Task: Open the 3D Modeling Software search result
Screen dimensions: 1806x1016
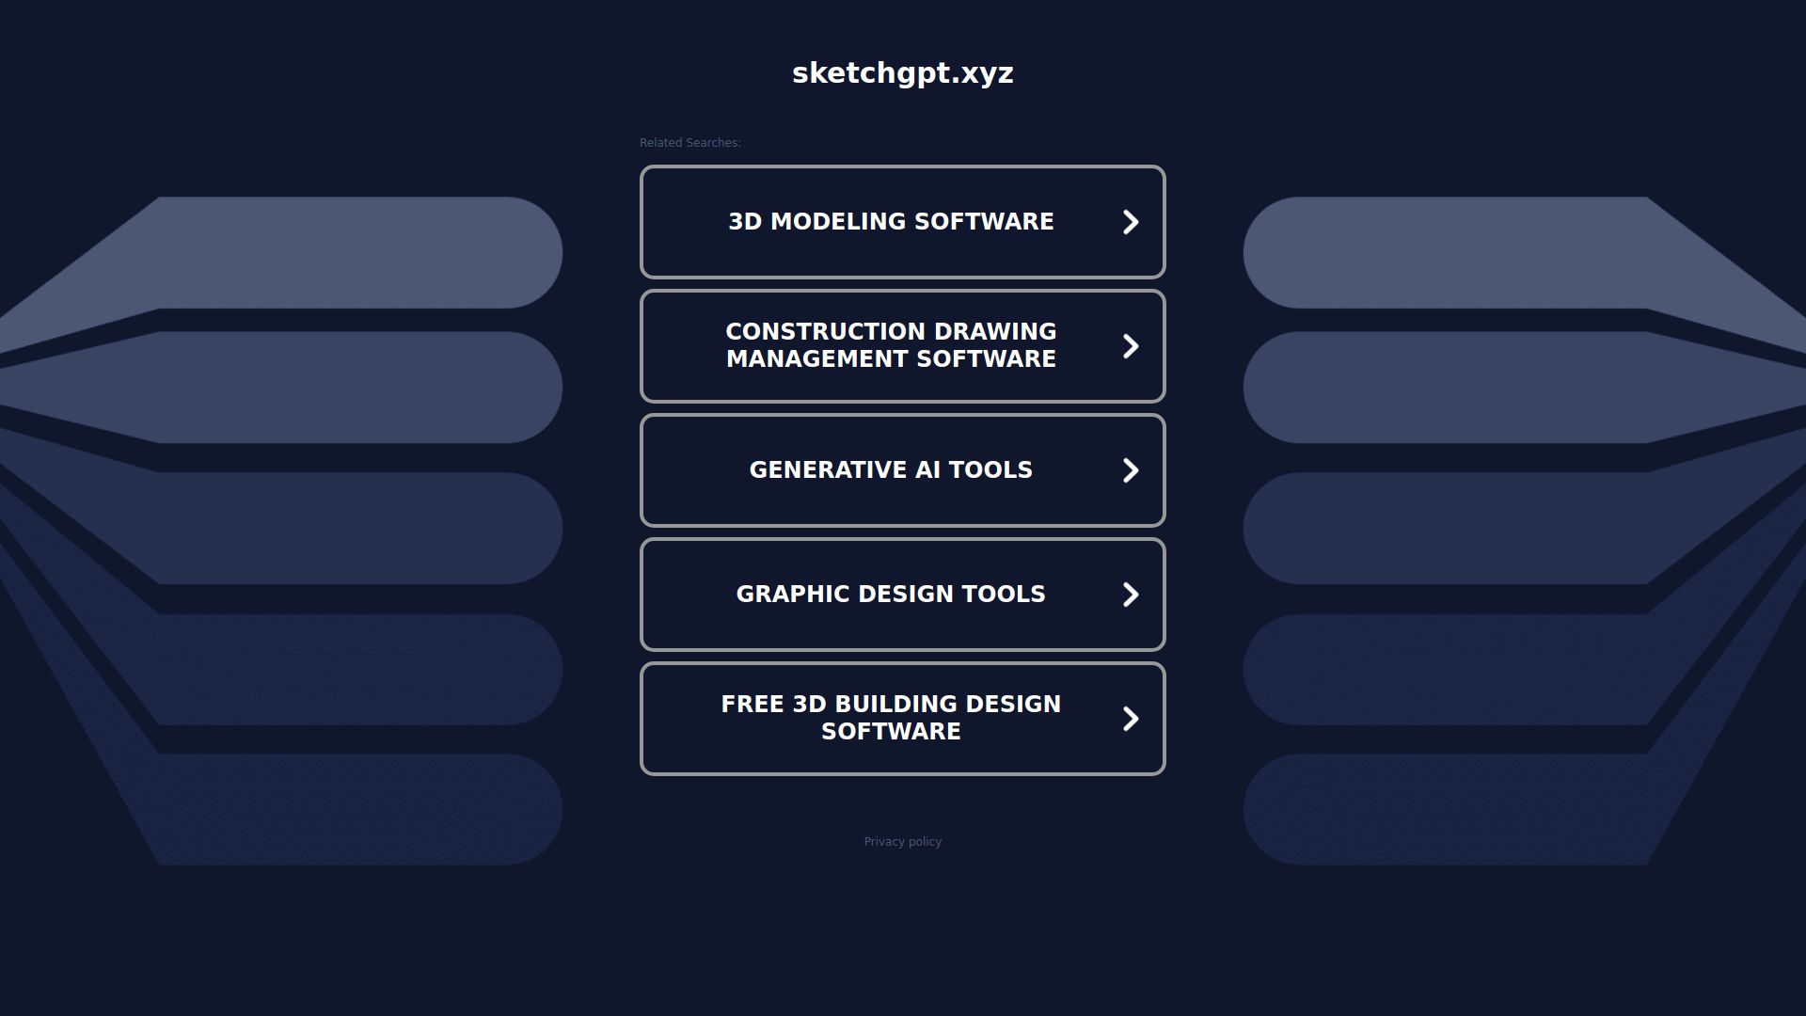Action: (x=890, y=222)
